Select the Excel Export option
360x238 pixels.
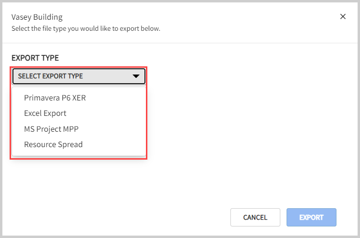pos(45,113)
